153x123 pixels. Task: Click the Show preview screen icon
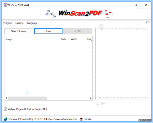coord(98,104)
